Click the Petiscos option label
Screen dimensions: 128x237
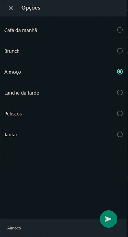[13, 114]
